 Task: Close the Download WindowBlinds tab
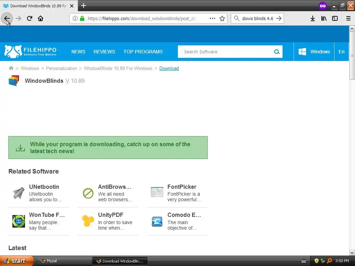(72, 6)
